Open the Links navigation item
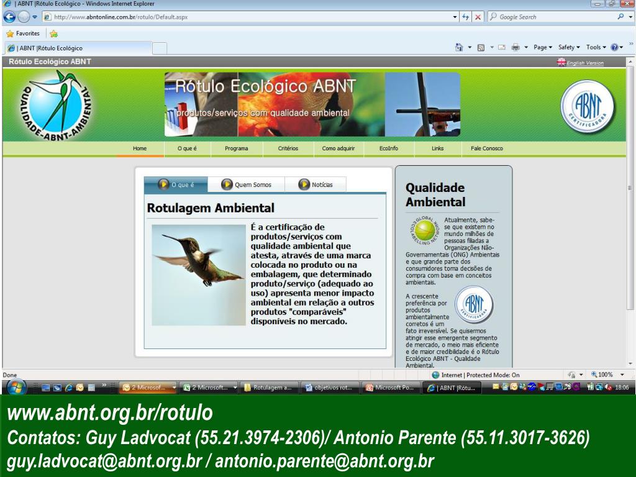The width and height of the screenshot is (636, 477). (438, 148)
